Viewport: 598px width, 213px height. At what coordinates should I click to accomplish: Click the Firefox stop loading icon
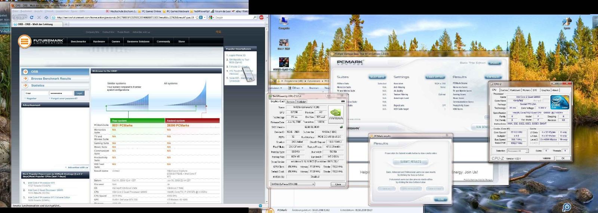coord(39,17)
